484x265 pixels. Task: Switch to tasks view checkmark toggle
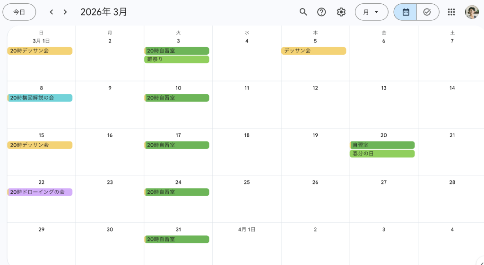pyautogui.click(x=427, y=12)
